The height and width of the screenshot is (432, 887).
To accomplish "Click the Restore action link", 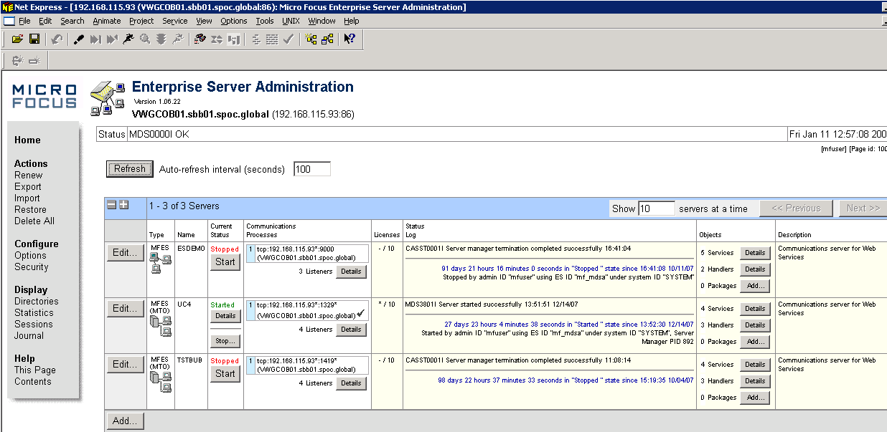I will 30,209.
